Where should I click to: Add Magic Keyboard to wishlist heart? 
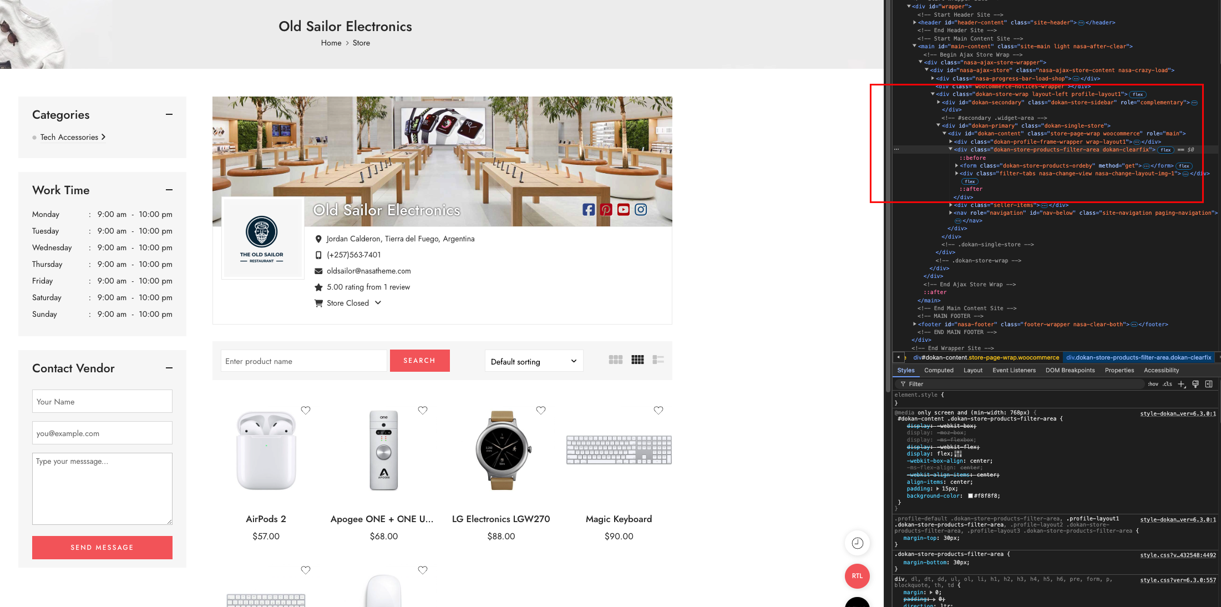(658, 410)
